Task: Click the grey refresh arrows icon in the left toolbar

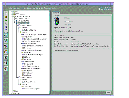Action: click(x=6, y=23)
